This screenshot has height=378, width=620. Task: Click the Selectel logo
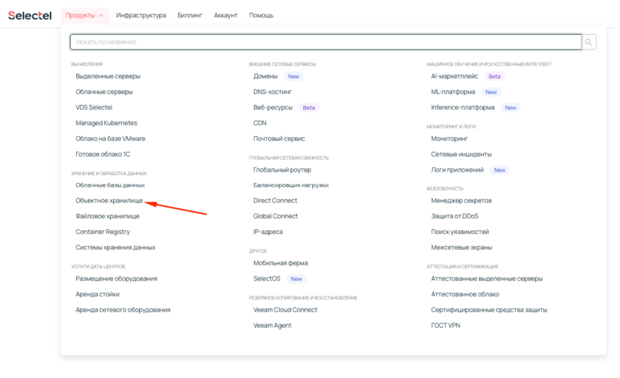(x=30, y=15)
